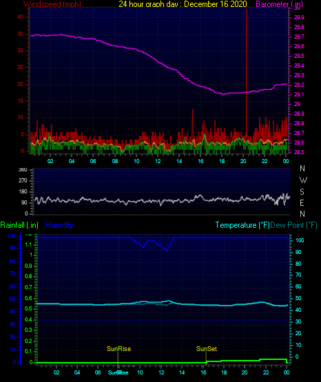This screenshot has width=321, height=382.
Task: Click the 12 hour tick on wind graph
Action: pos(158,161)
